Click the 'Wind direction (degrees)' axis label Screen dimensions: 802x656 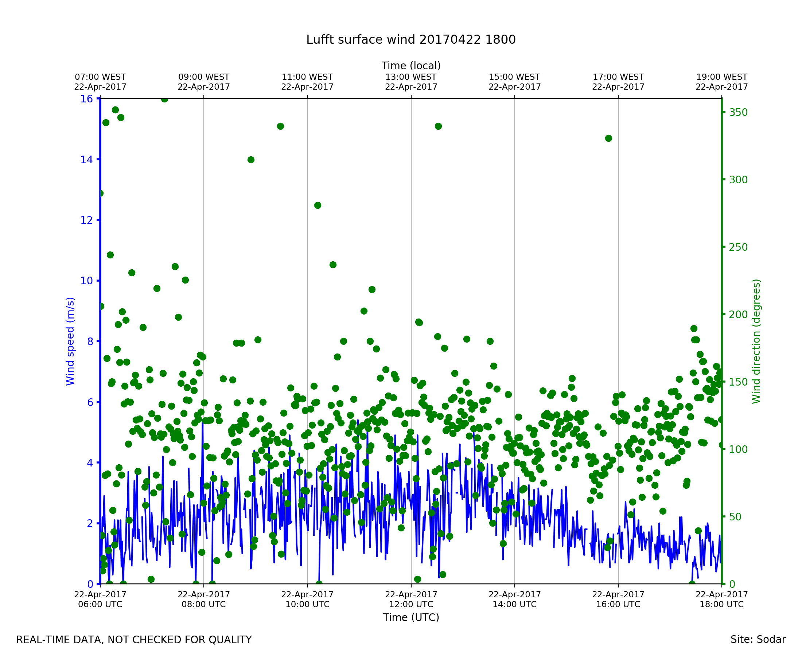coord(756,341)
